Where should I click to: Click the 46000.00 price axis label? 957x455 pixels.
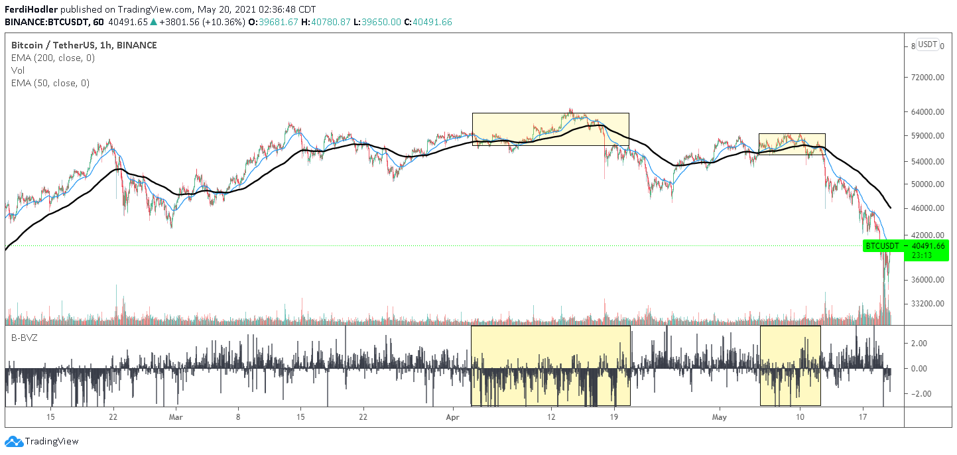click(927, 208)
